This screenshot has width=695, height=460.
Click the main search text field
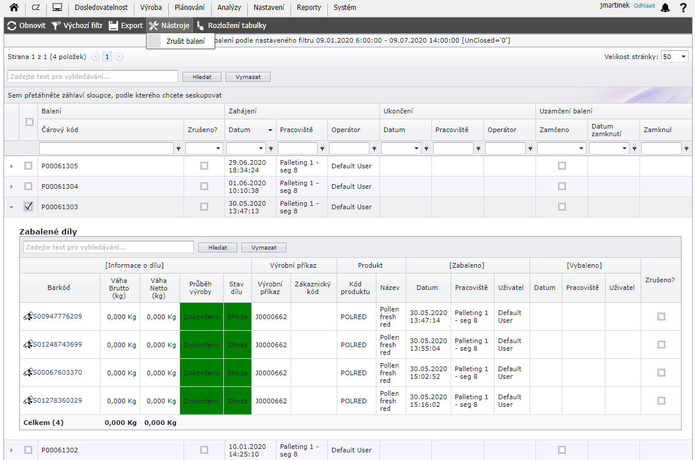pyautogui.click(x=93, y=77)
